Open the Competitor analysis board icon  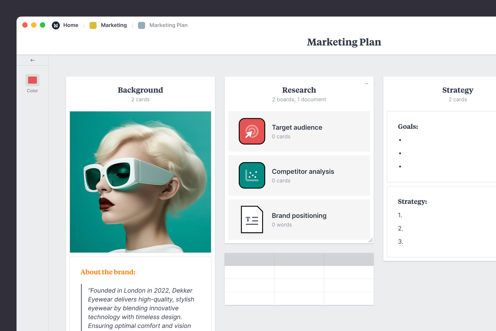252,175
